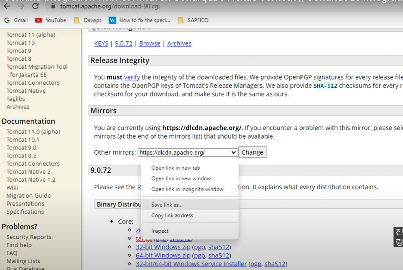The width and height of the screenshot is (403, 270).
Task: Open pgp link for 32-bit Windows zip
Action: coord(199,247)
